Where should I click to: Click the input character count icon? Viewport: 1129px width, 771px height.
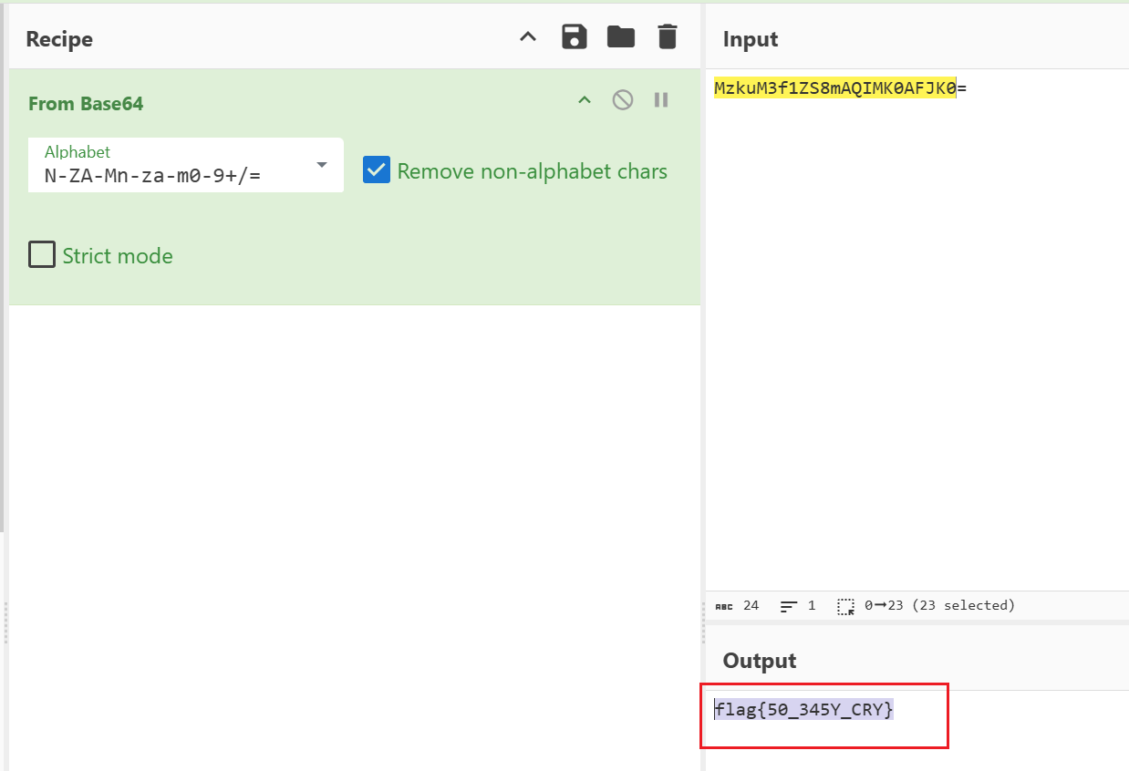coord(724,606)
